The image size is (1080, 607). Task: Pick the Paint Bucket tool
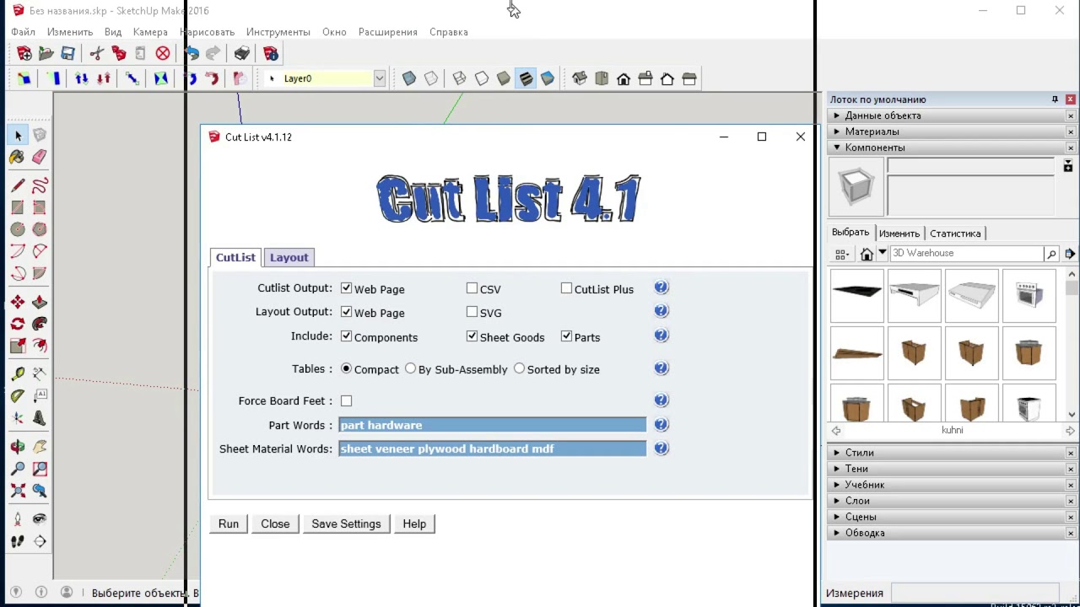[18, 157]
